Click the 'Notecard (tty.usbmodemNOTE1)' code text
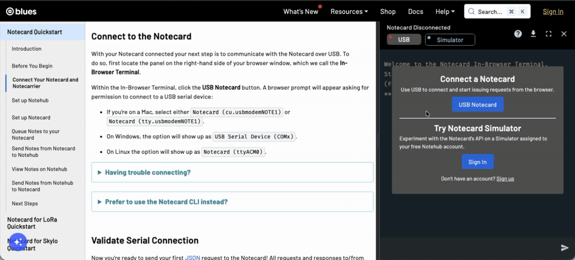The height and width of the screenshot is (260, 575). pos(154,122)
